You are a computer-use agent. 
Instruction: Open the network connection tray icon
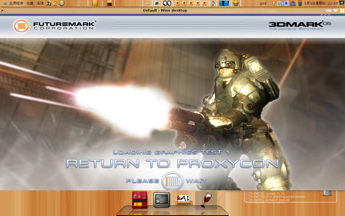click(x=280, y=3)
